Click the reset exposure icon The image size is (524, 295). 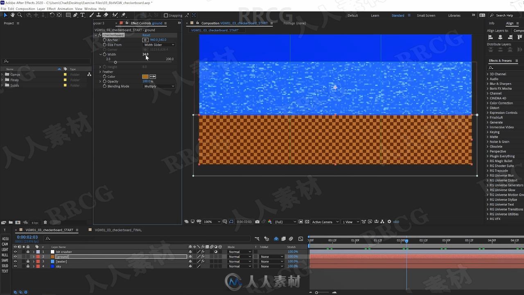(389, 222)
